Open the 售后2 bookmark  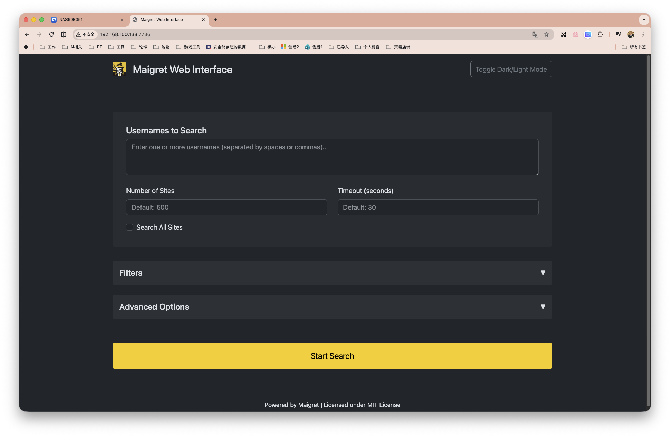pos(290,47)
